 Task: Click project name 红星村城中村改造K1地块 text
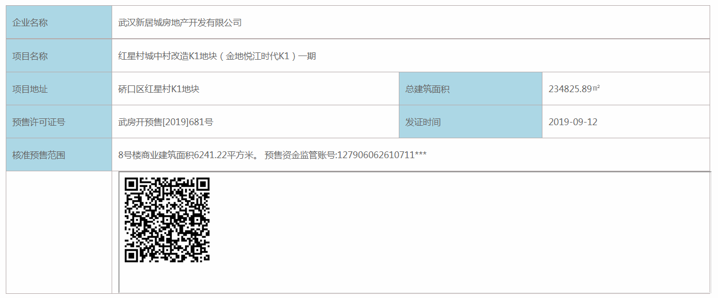[x=165, y=56]
